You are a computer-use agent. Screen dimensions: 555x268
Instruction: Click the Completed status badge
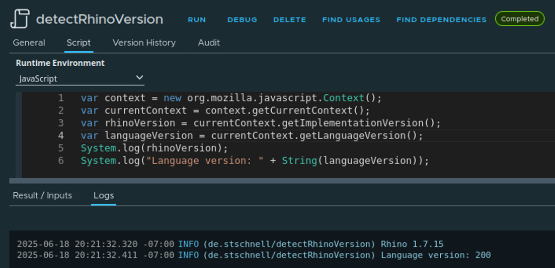520,19
